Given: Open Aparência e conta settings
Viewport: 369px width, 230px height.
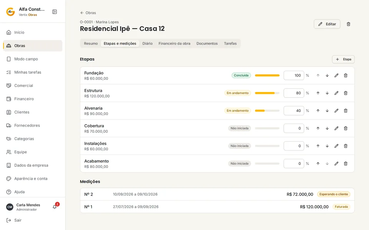Looking at the screenshot, I should pyautogui.click(x=33, y=179).
